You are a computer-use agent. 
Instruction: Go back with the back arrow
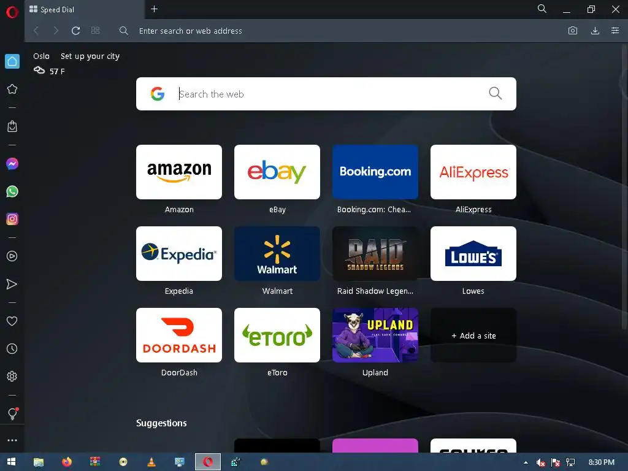point(36,31)
